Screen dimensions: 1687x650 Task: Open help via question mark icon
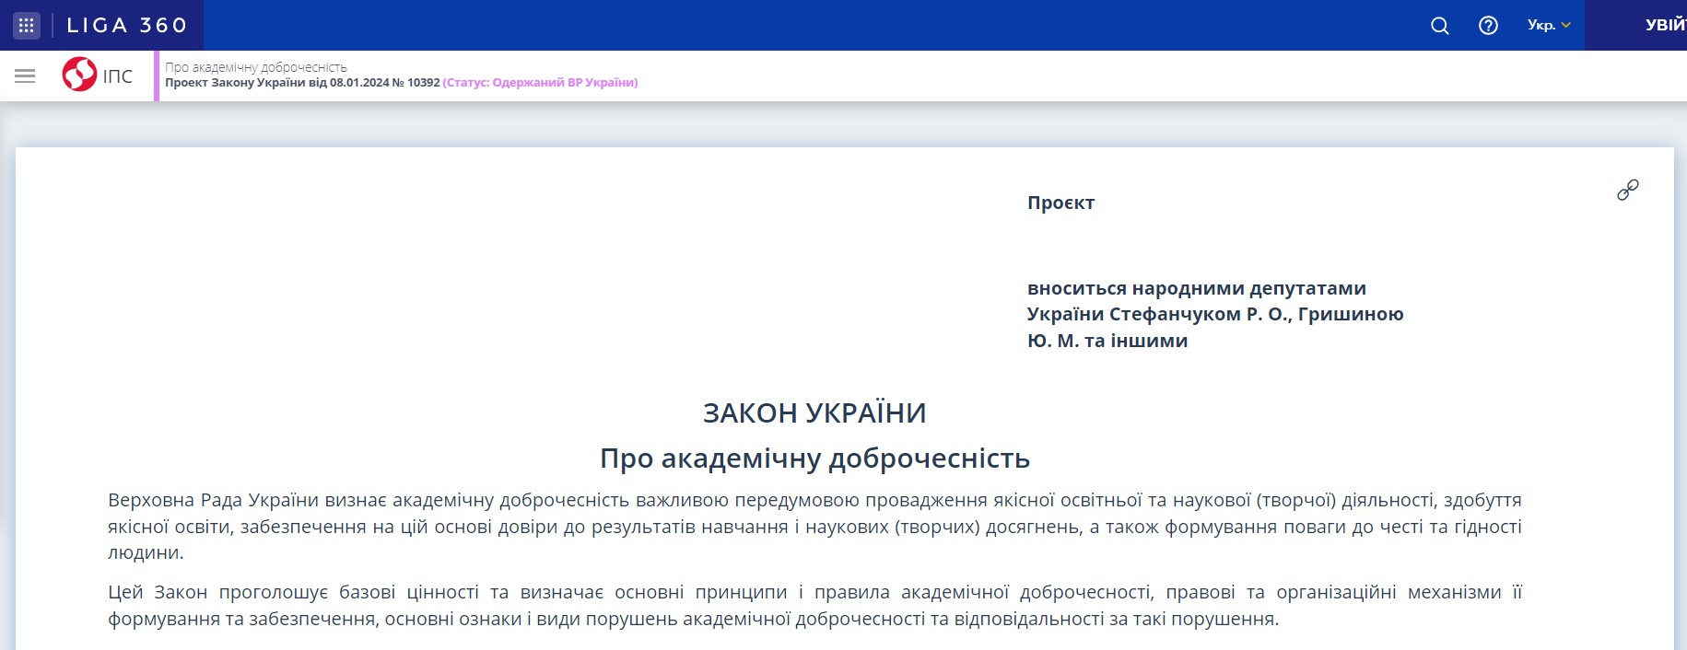coord(1488,26)
